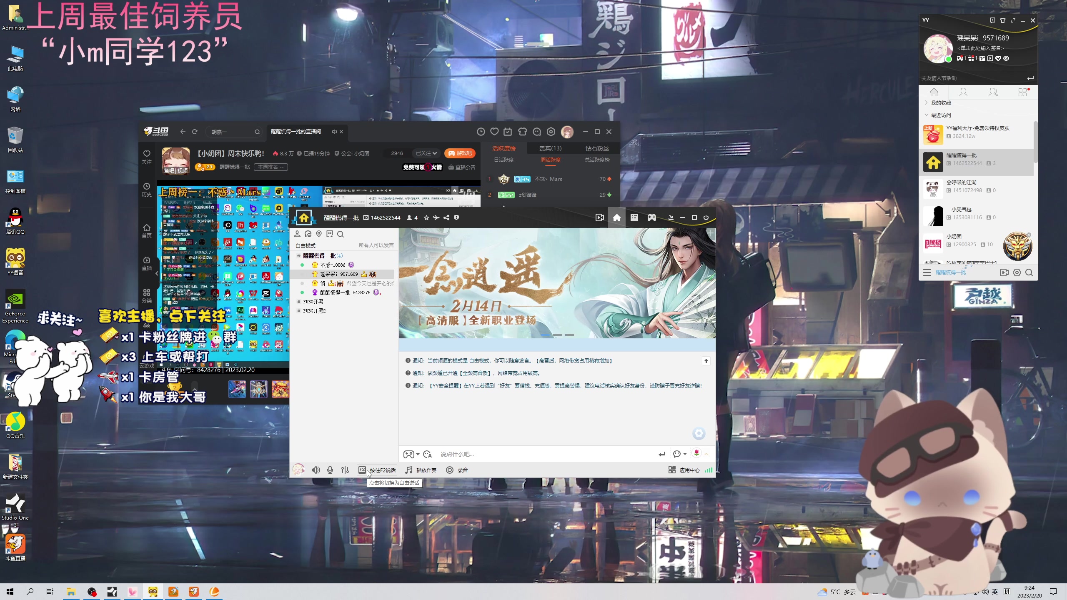Switch to 贵宾(13) tab in Douyu

coord(550,148)
